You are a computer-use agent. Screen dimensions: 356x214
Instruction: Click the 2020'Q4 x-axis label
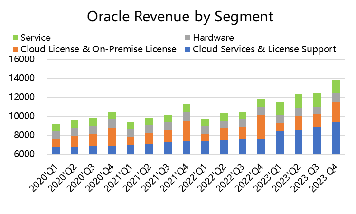click(100, 177)
